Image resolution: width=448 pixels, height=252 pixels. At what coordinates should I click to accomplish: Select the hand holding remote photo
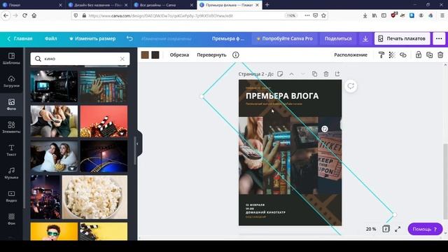[54, 121]
